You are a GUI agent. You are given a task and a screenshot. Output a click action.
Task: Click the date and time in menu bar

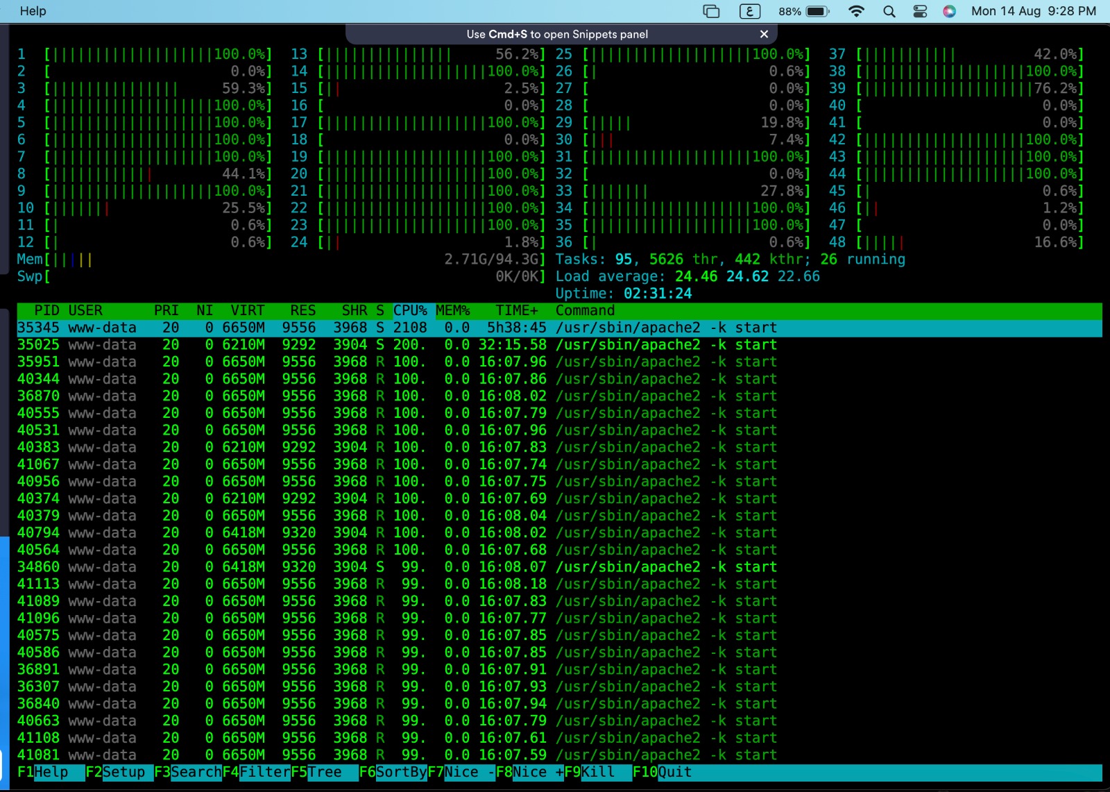1033,11
